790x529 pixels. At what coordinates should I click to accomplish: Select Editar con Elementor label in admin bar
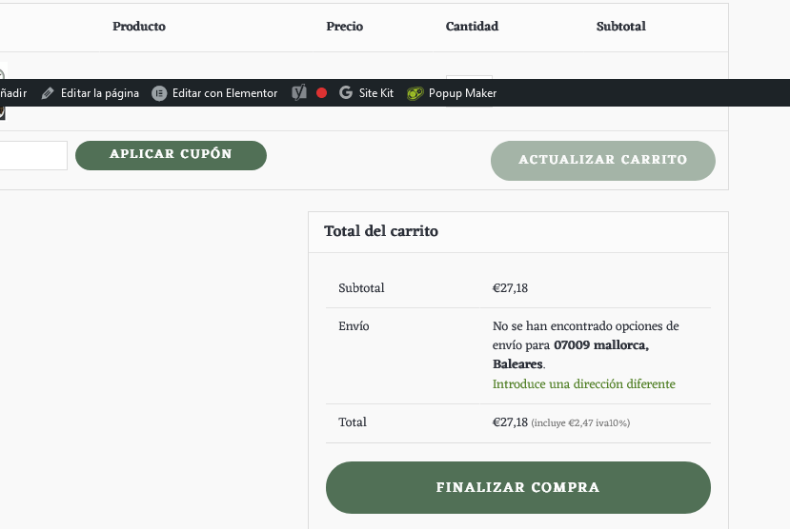225,93
